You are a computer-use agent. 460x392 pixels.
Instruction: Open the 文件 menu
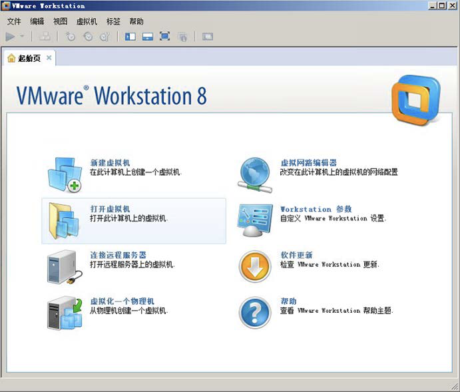point(14,21)
